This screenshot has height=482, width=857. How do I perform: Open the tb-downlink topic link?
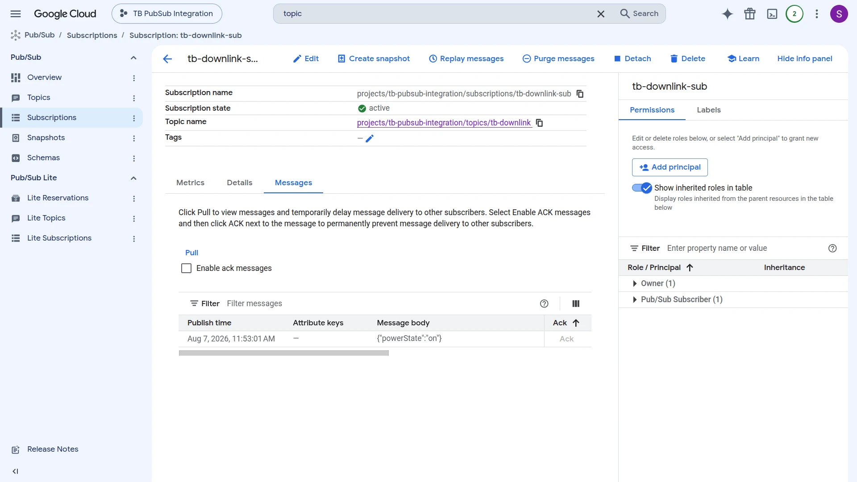click(x=444, y=123)
